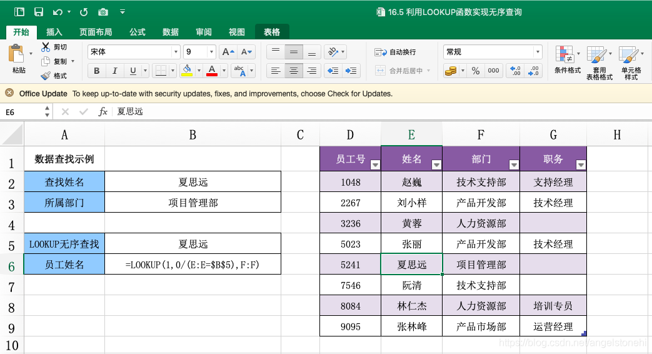Align text right

click(312, 71)
